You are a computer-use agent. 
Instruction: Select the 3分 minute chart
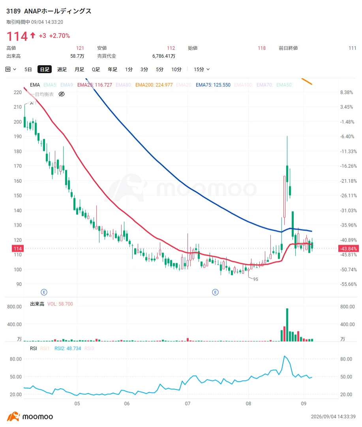point(144,70)
